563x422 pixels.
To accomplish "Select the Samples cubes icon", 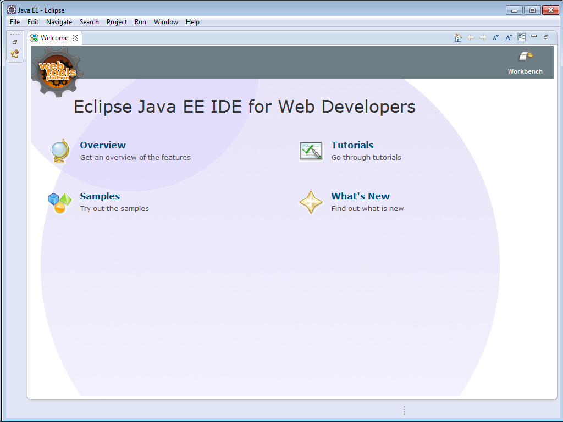I will [x=60, y=202].
